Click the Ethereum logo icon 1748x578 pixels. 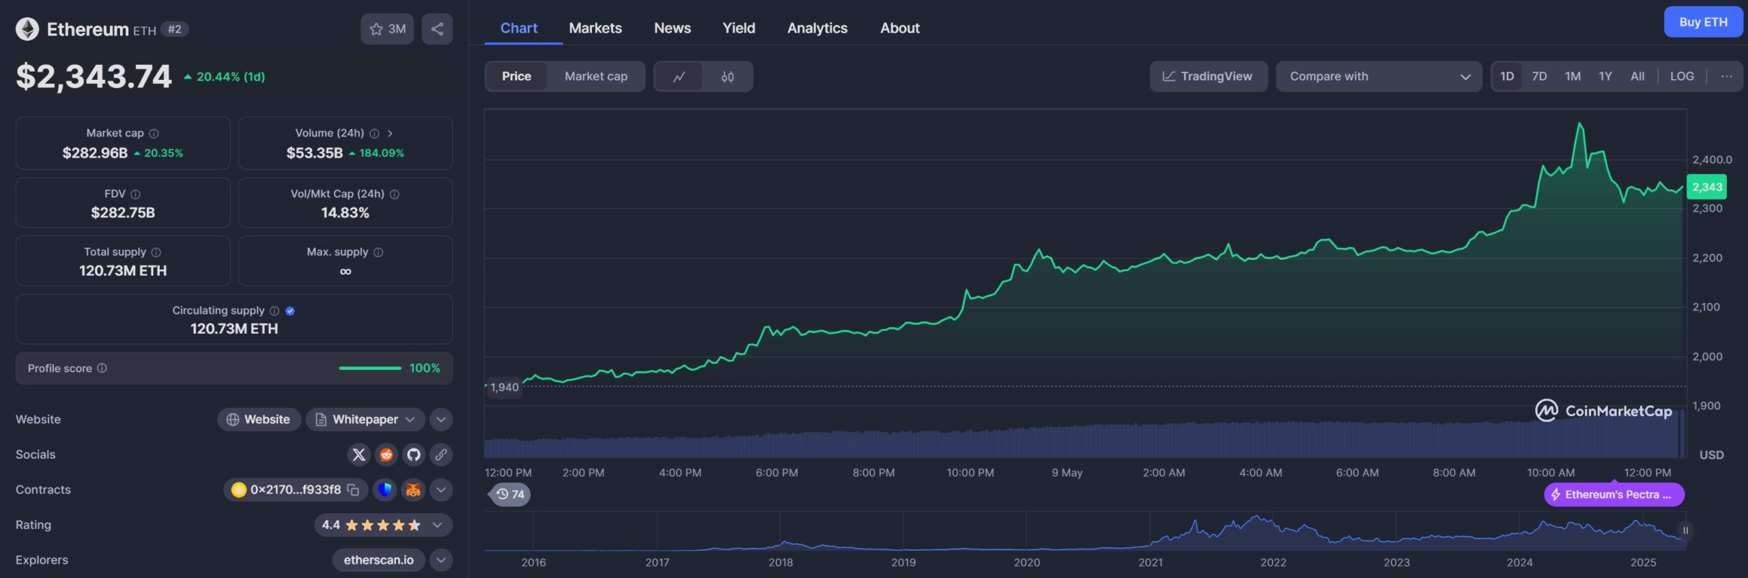point(27,29)
